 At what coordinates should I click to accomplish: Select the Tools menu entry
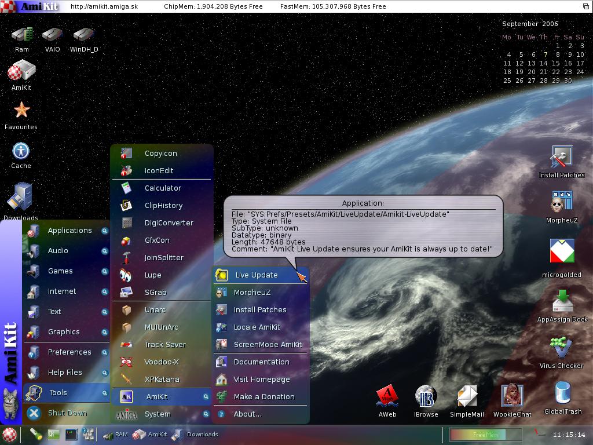67,393
